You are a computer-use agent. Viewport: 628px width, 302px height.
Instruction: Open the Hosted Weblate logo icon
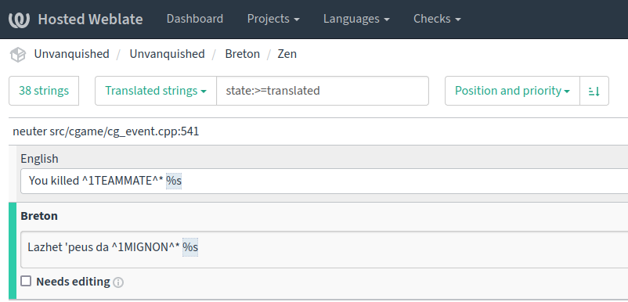pyautogui.click(x=20, y=20)
